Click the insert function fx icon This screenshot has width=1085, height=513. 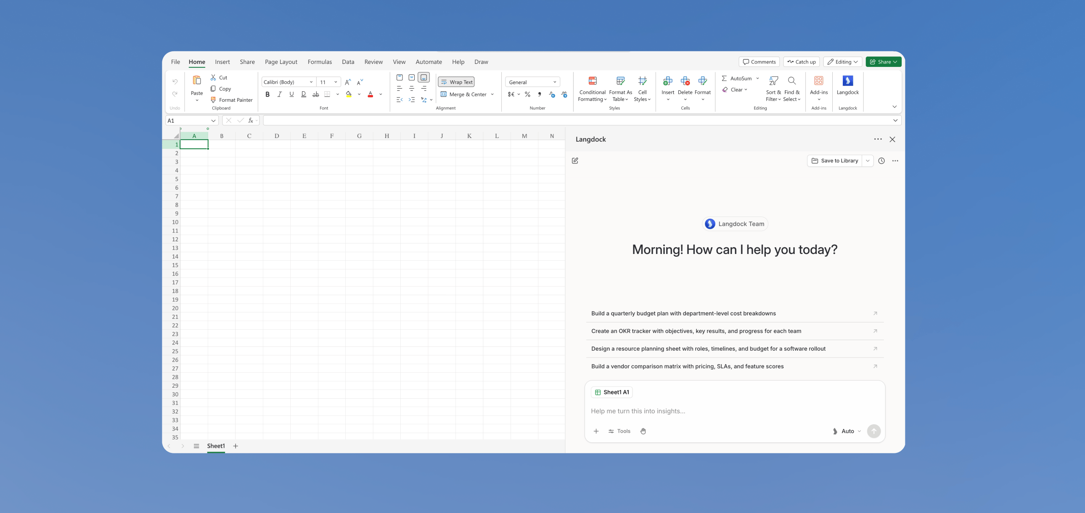(x=251, y=120)
